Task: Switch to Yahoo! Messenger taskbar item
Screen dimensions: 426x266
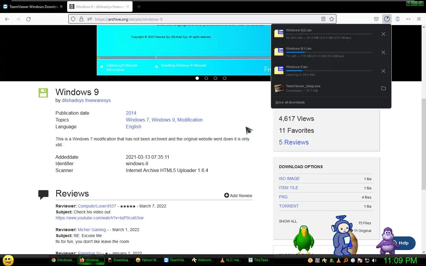Action: pos(148,260)
